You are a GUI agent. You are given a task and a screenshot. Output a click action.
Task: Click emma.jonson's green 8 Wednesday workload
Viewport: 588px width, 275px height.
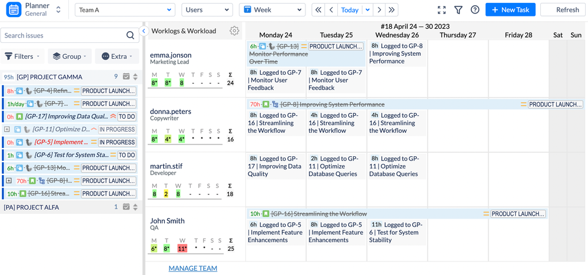point(182,83)
